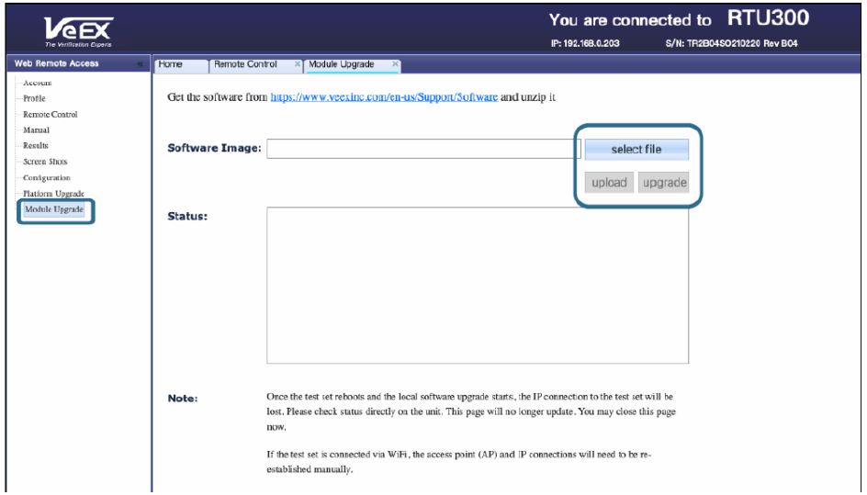Image resolution: width=867 pixels, height=495 pixels.
Task: Collapse the Web Remote Access sidebar
Action: [140, 64]
